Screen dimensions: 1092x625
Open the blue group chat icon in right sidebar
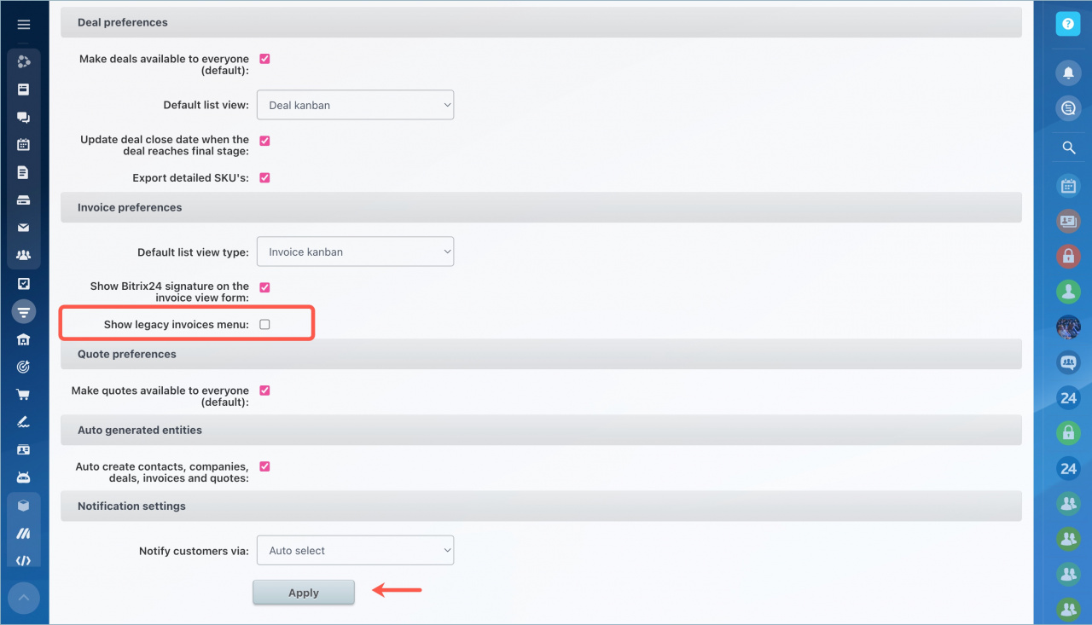(1068, 362)
